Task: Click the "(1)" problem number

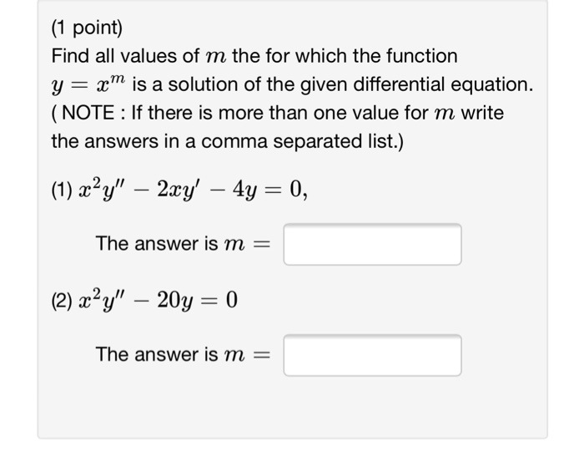Action: [62, 190]
